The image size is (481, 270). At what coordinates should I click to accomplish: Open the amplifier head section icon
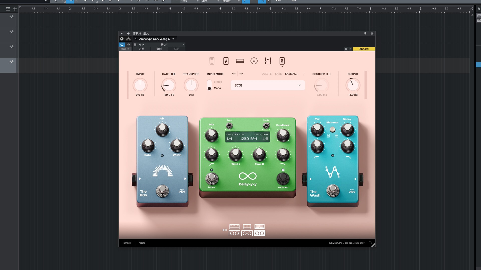click(x=240, y=61)
